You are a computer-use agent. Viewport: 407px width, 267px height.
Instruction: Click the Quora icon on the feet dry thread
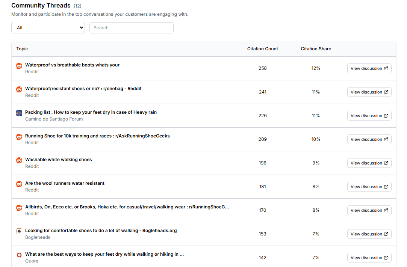coord(19,255)
